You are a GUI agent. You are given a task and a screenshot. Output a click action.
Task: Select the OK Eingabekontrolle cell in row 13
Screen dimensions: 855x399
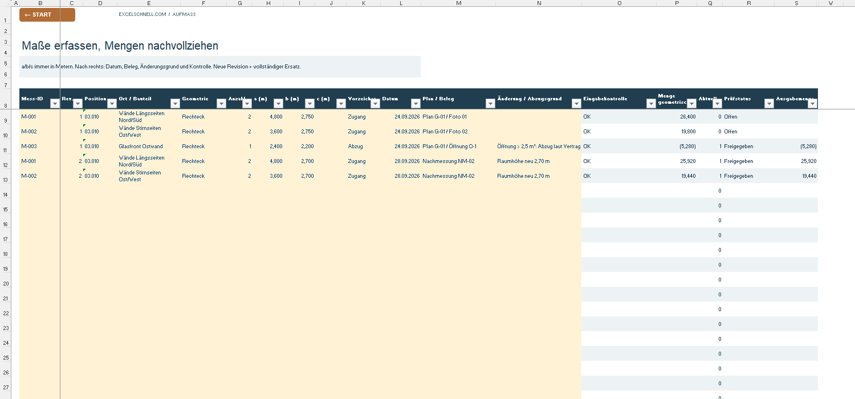[x=619, y=176]
